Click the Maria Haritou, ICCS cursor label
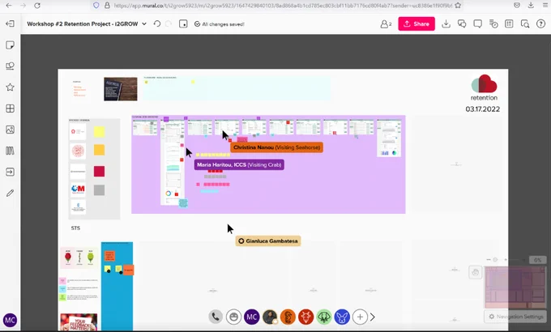Screen dimensions: 551x332 coord(239,164)
